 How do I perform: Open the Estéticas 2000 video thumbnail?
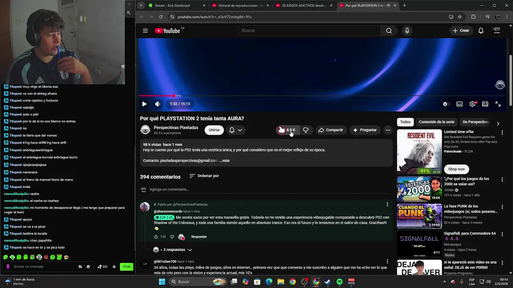click(419, 188)
